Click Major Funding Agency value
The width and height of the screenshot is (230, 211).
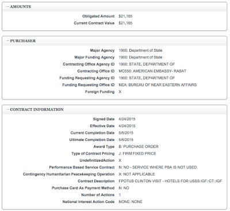tap(140, 57)
